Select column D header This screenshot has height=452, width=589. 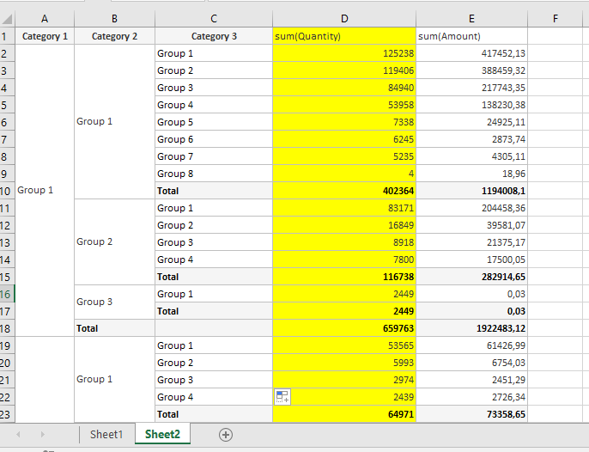[x=343, y=19]
